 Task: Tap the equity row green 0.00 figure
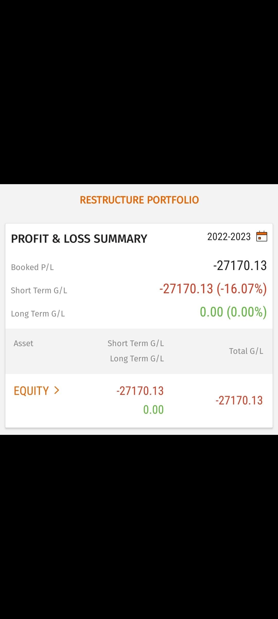153,410
